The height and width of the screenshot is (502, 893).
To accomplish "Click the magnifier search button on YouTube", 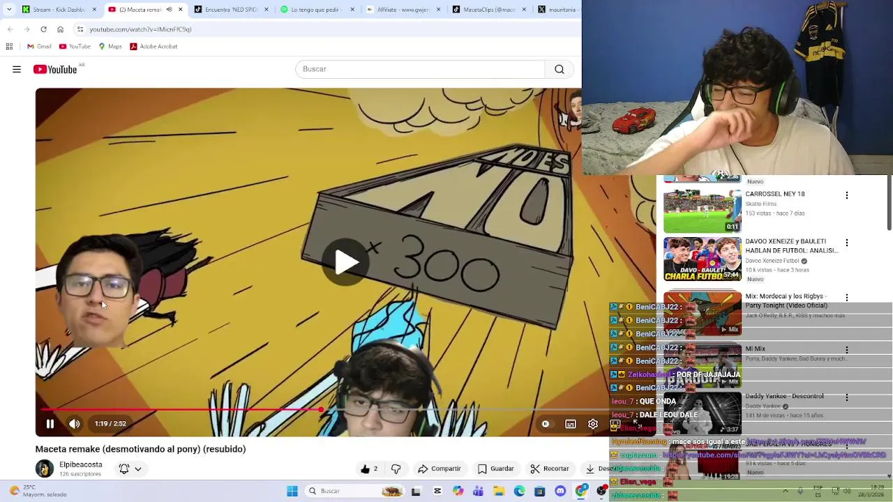I will click(560, 69).
